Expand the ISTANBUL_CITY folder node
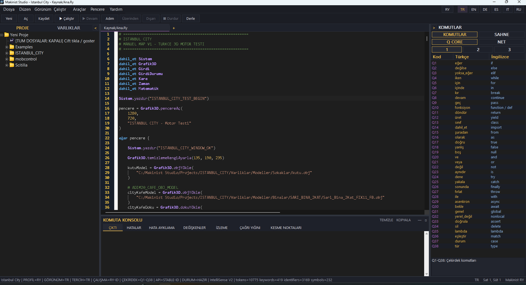526x285 pixels. [7, 53]
